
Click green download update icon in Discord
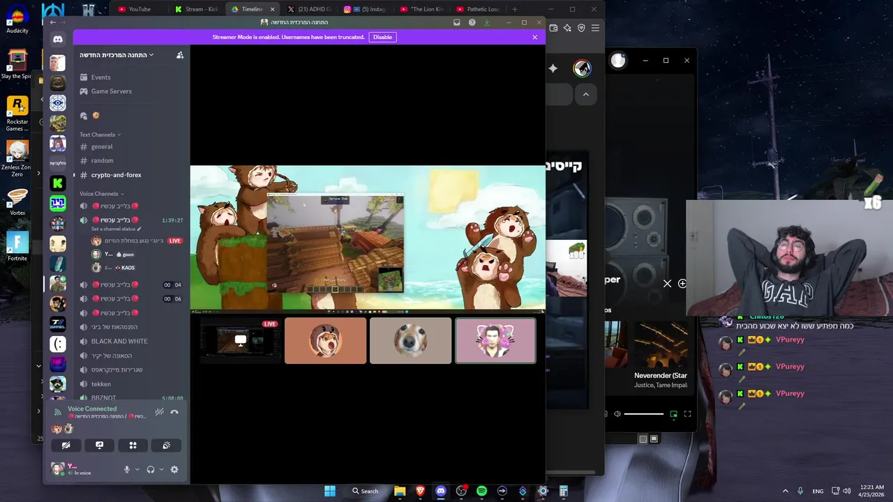(x=487, y=22)
